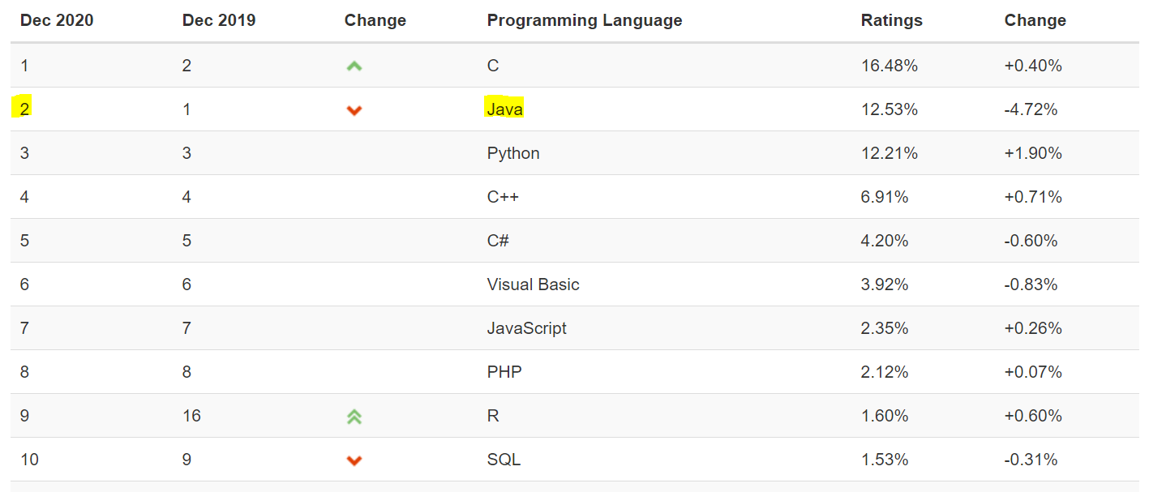Click the -0.31% change for SQL
Screen dimensions: 1149x492
(x=1031, y=460)
